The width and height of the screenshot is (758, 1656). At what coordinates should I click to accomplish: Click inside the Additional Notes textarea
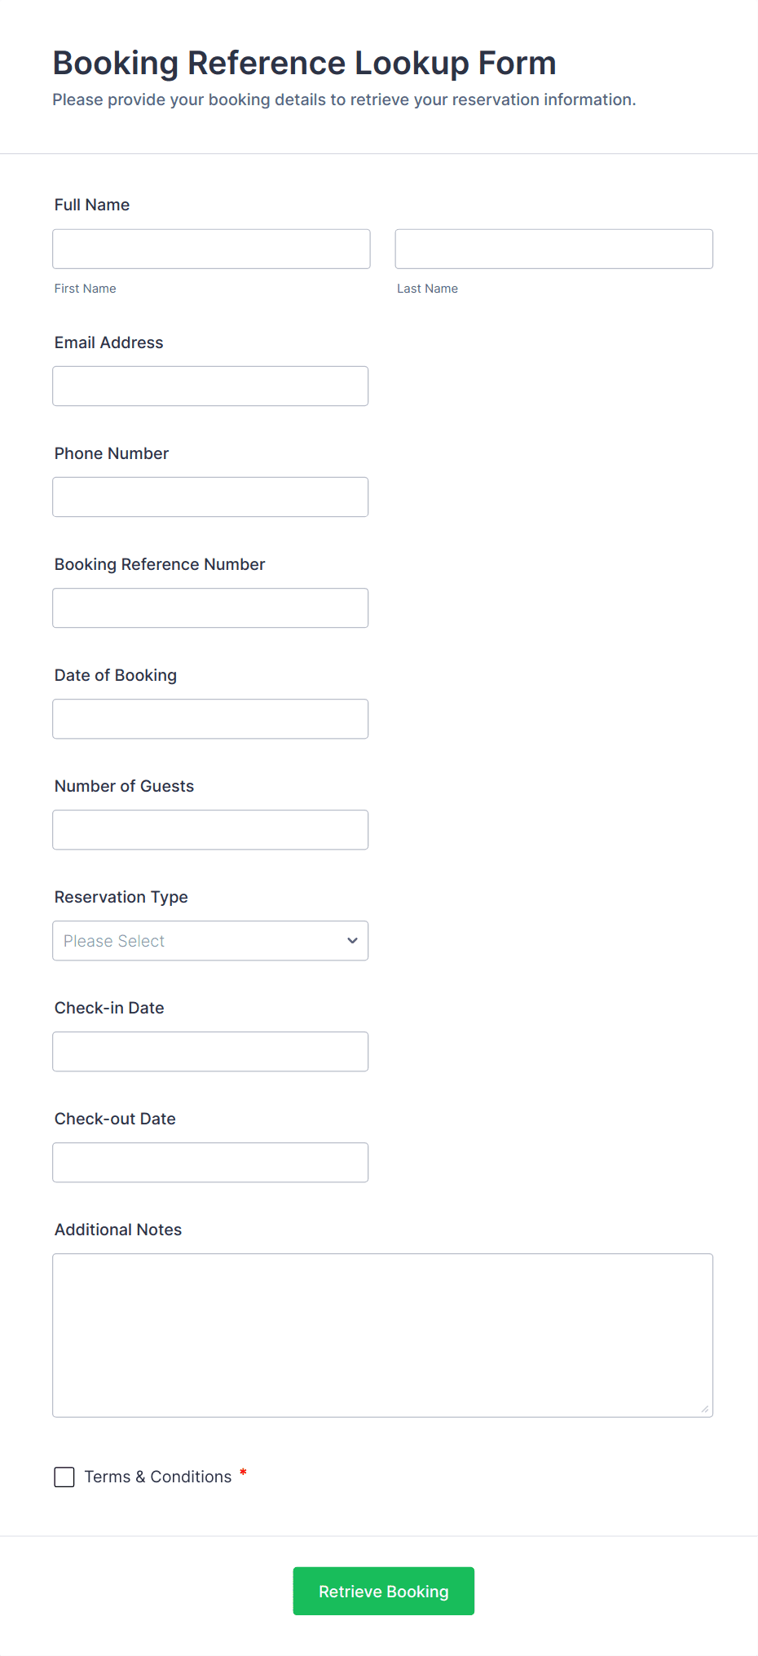(382, 1335)
